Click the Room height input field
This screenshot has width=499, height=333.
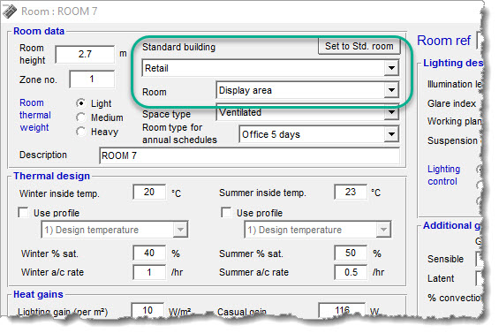pos(85,54)
